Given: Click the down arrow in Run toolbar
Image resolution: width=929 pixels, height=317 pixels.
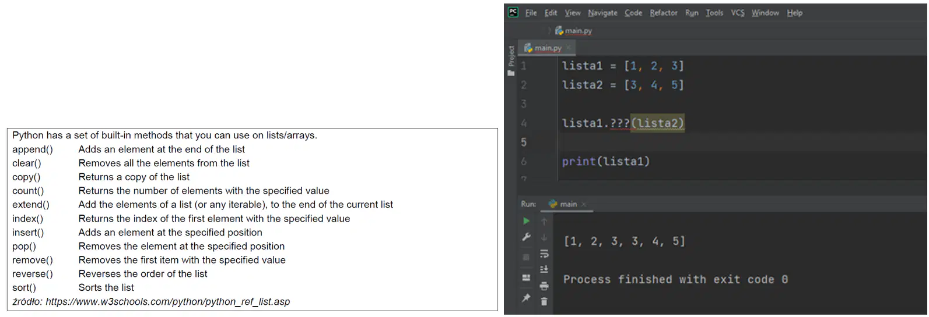Looking at the screenshot, I should (544, 237).
